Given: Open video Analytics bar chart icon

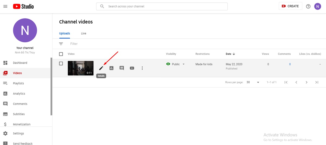Looking at the screenshot, I should pyautogui.click(x=111, y=68).
